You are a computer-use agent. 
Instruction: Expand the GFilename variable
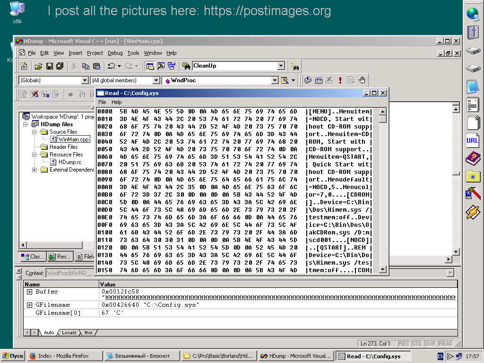29,305
